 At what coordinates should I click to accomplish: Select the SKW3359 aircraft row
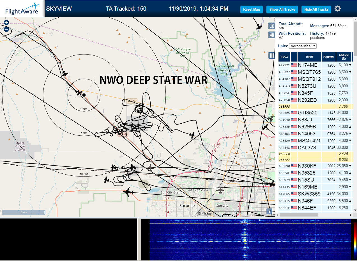click(315, 194)
